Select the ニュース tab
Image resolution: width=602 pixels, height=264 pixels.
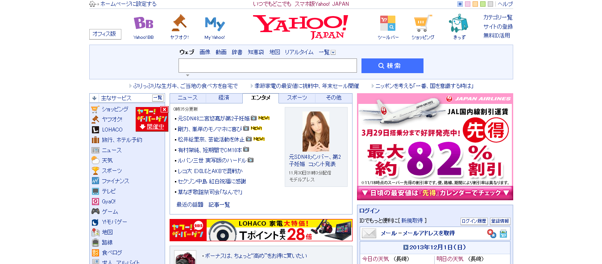(x=187, y=98)
